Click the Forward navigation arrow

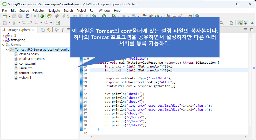coord(46,23)
